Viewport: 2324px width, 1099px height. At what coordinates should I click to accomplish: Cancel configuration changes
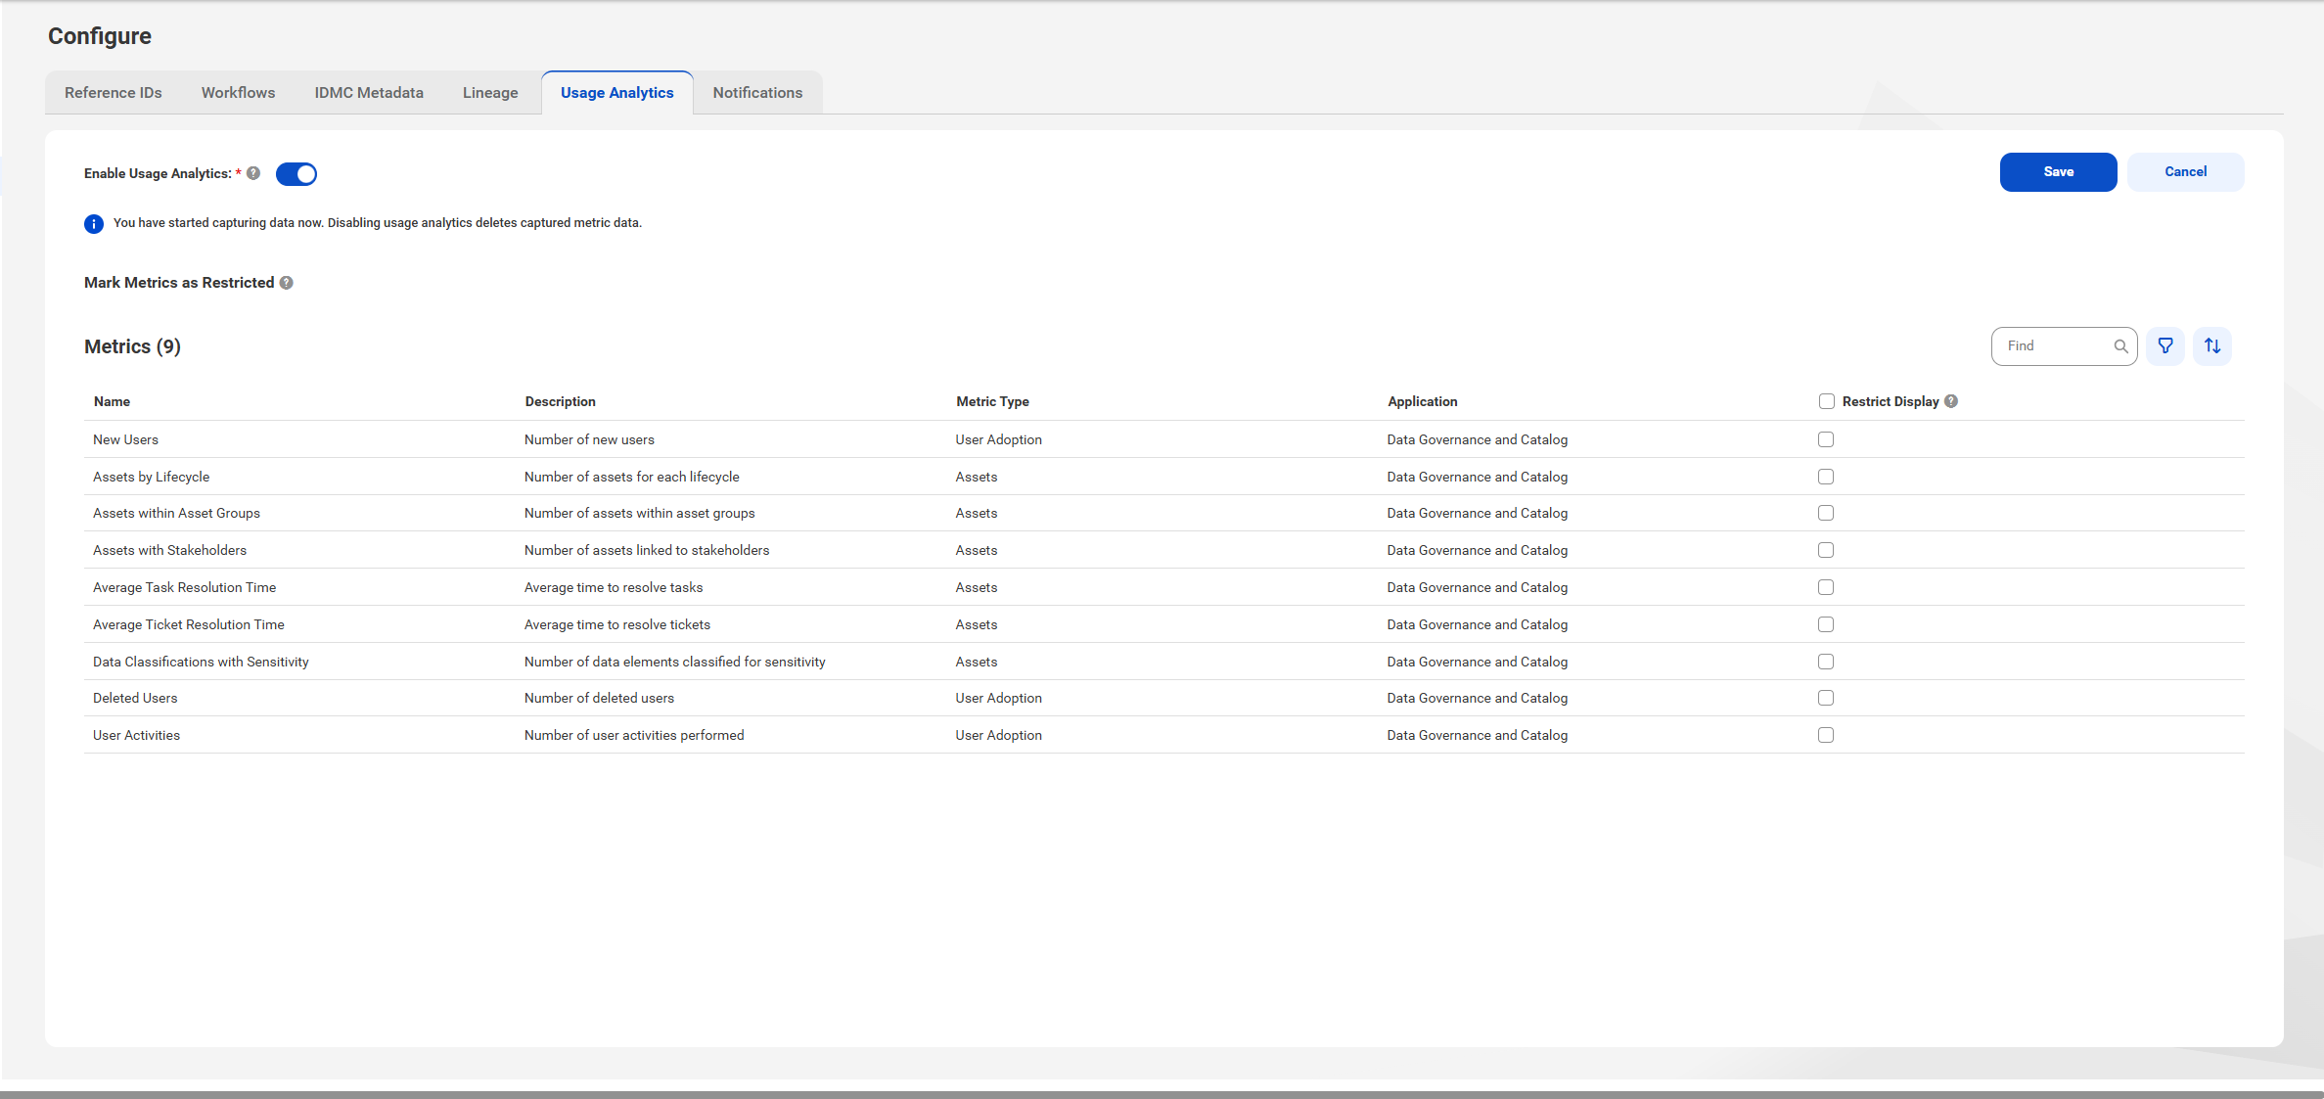point(2185,172)
